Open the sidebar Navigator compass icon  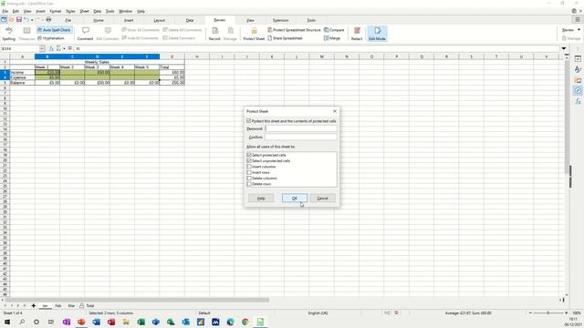click(x=578, y=91)
